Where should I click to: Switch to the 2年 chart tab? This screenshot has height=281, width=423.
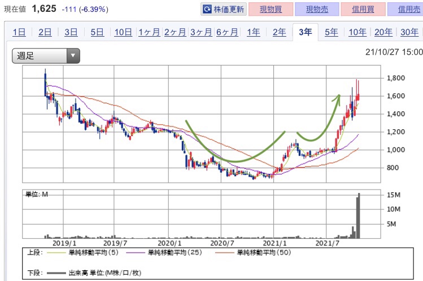(x=279, y=32)
